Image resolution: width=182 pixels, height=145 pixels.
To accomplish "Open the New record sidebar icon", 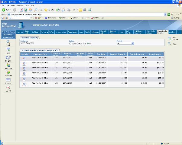I will coord(8,50).
